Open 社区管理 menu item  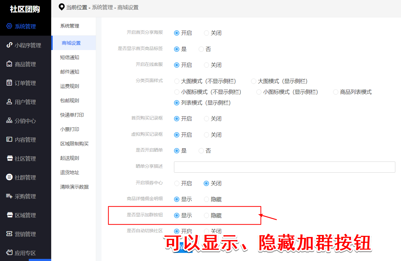point(25,159)
